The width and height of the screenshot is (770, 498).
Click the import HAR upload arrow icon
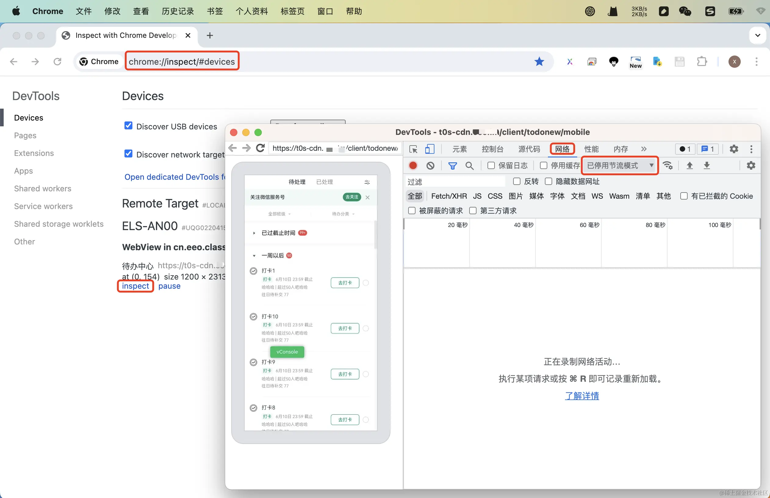coord(689,166)
